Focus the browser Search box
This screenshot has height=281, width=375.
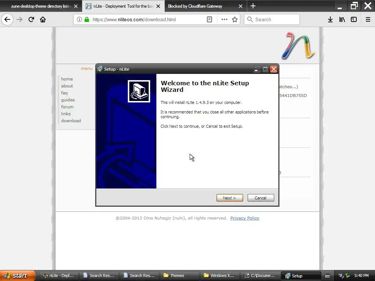272,20
